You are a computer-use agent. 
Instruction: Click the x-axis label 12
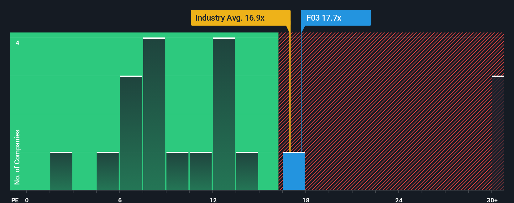213,200
